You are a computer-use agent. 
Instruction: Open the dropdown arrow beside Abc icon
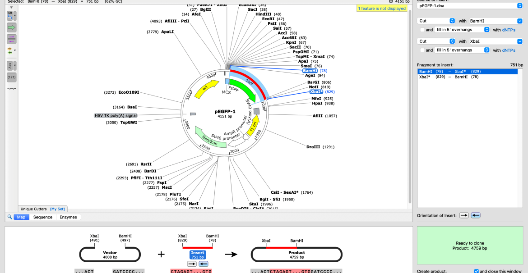point(15,66)
